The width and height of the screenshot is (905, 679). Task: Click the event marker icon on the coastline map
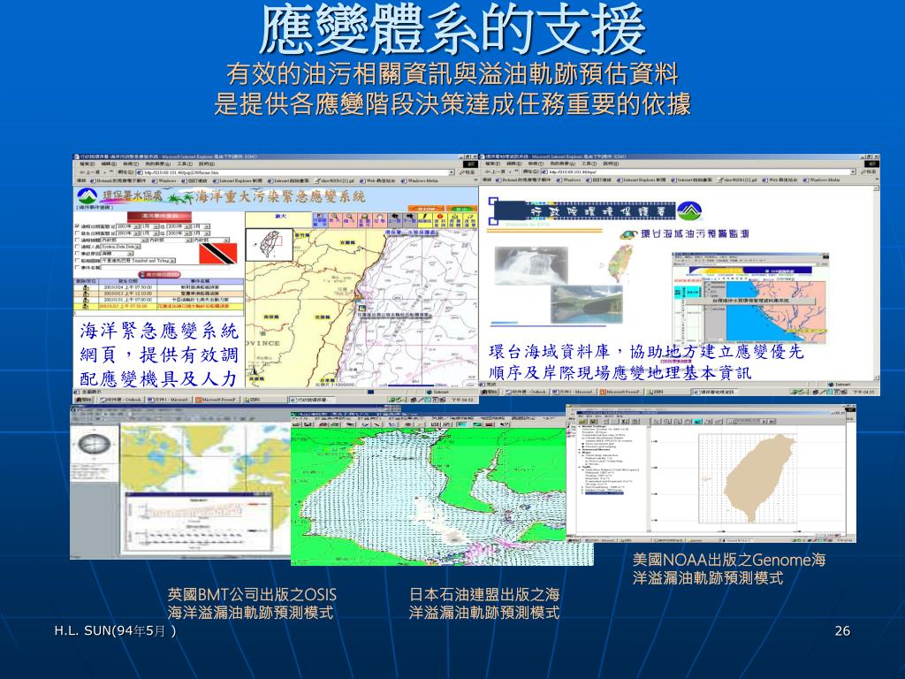[x=361, y=309]
